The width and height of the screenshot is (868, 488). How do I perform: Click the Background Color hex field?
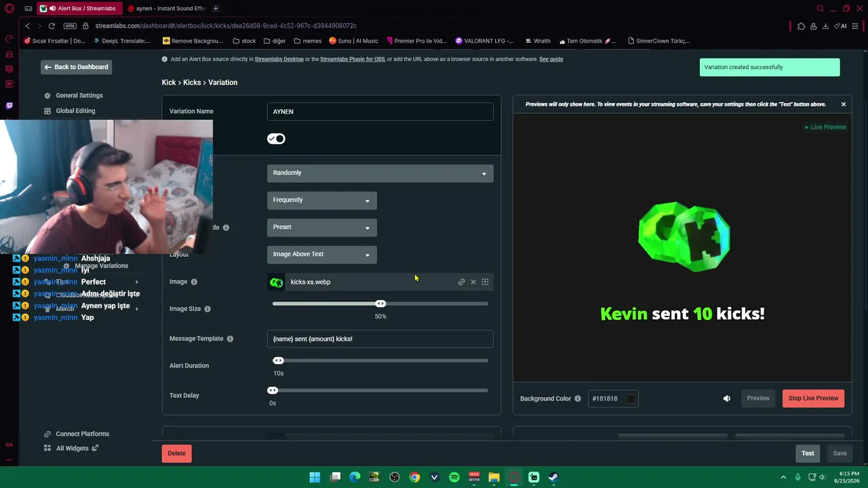pos(613,399)
